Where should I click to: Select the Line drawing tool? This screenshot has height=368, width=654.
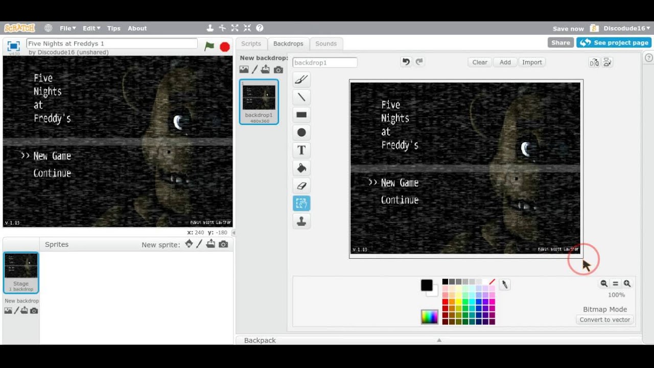click(x=301, y=97)
